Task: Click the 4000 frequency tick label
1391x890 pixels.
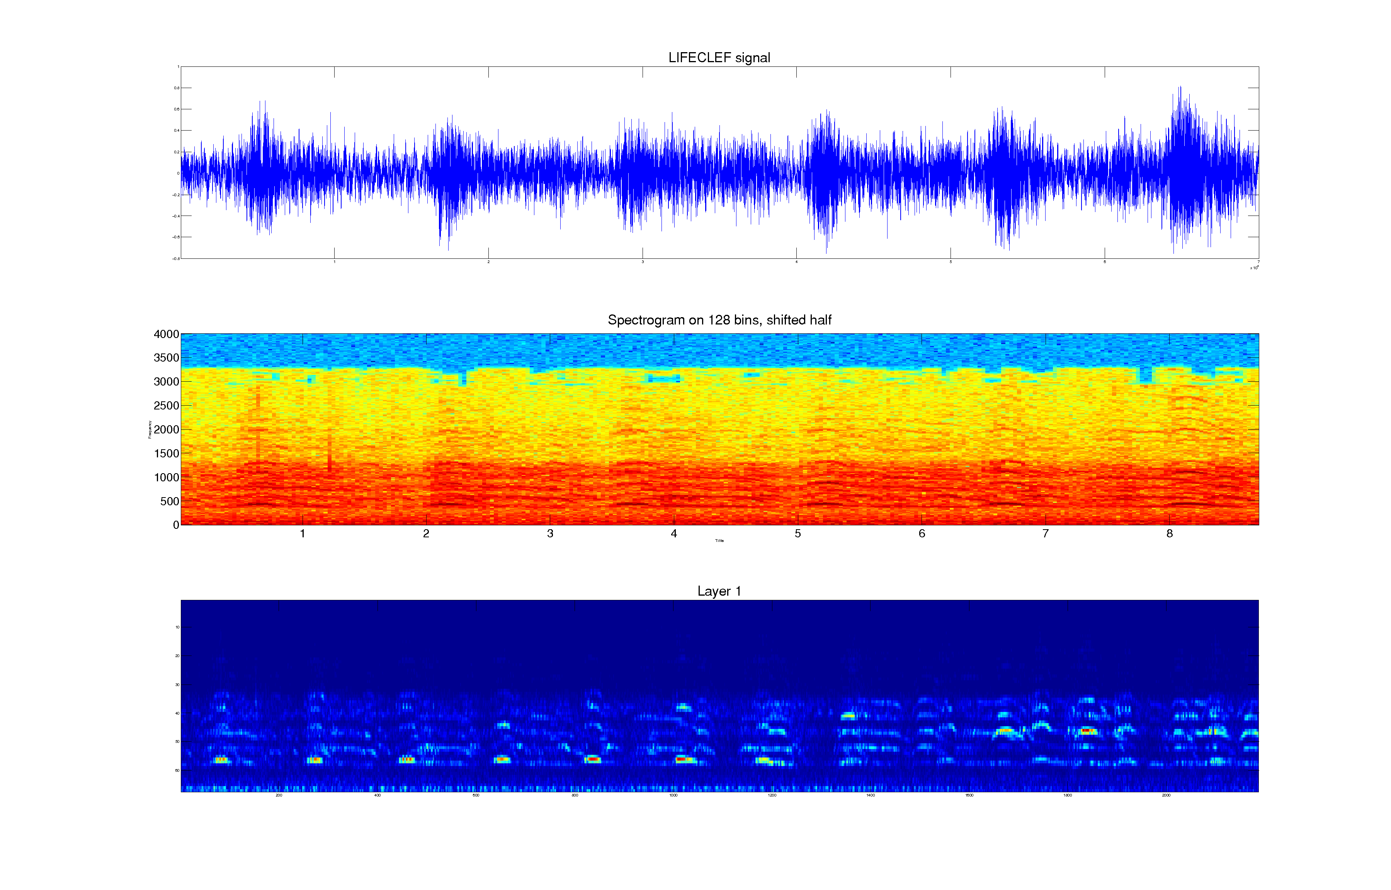Action: pos(167,334)
